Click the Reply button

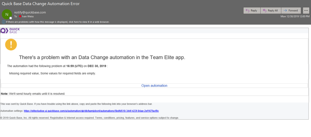(x=252, y=11)
